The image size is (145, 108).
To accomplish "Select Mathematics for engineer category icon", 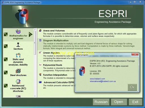I will (18, 31).
